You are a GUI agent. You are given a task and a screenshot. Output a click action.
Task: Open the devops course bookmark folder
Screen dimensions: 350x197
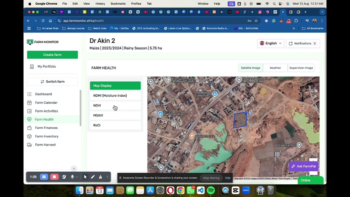coord(73,28)
